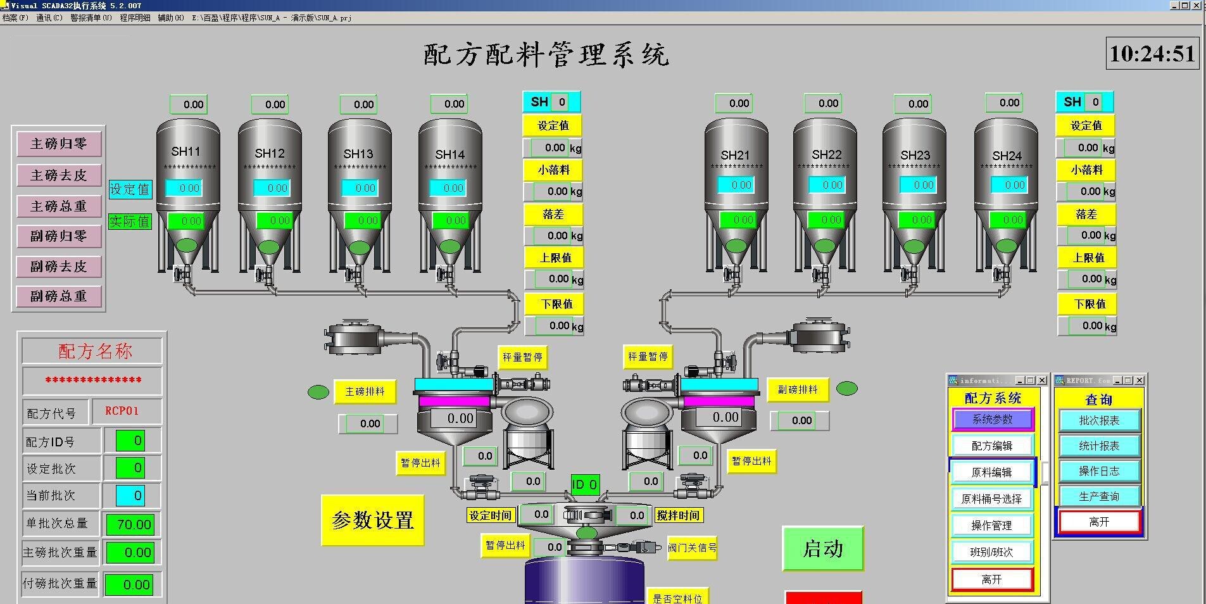The image size is (1206, 604).
Task: Click the 配方代号 field showing RCP01
Action: 122,411
